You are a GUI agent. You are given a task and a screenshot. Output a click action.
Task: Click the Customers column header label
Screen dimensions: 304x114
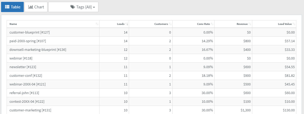coord(161,24)
